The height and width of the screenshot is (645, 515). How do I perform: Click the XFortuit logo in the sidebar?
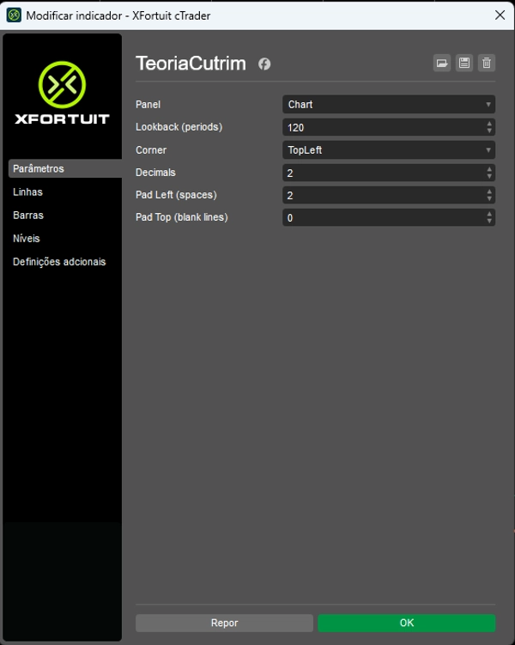[62, 93]
